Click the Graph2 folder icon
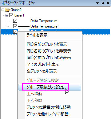This screenshot has height=119, width=111. pos(7,10)
